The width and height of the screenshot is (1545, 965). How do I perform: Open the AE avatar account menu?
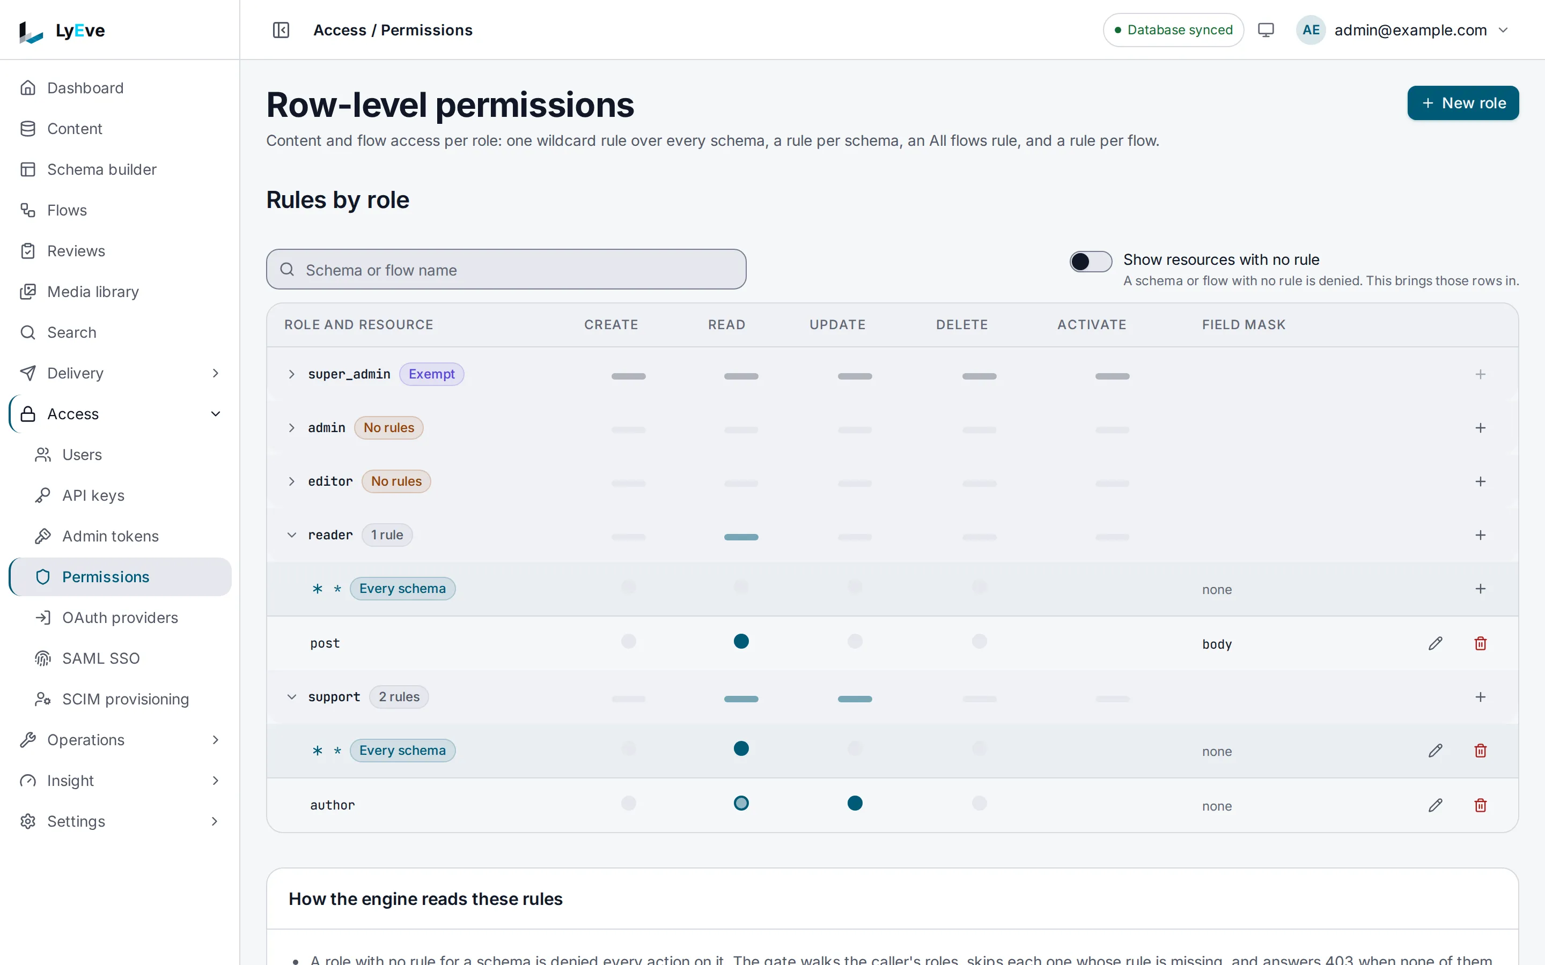click(x=1311, y=30)
